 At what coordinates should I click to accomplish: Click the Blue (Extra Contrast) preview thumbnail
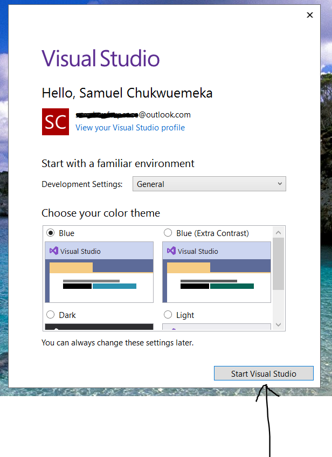tap(217, 272)
